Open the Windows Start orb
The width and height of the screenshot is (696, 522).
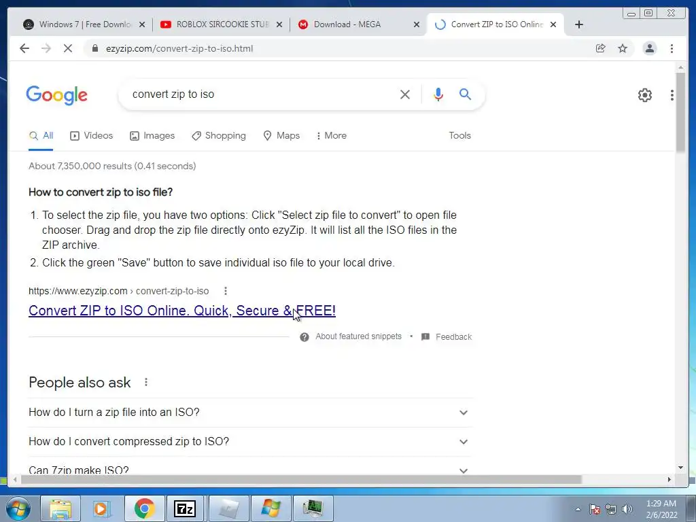[x=18, y=508]
